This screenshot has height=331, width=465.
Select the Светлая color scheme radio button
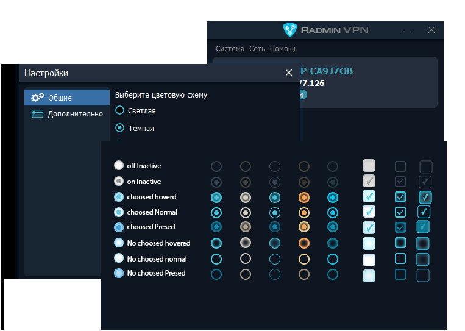120,110
